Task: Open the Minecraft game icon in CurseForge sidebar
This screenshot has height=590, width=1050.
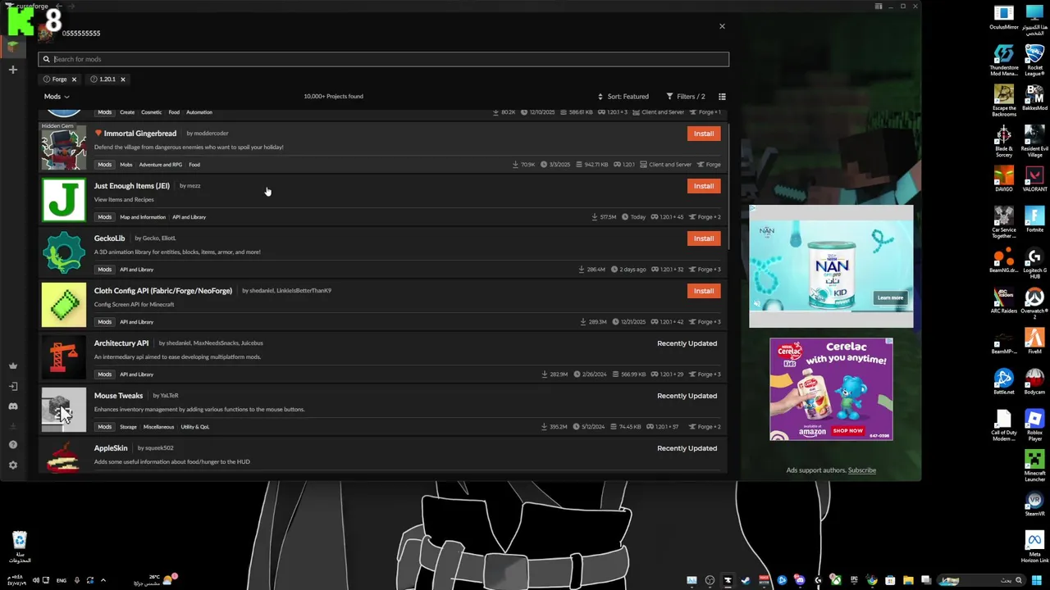Action: 12,46
